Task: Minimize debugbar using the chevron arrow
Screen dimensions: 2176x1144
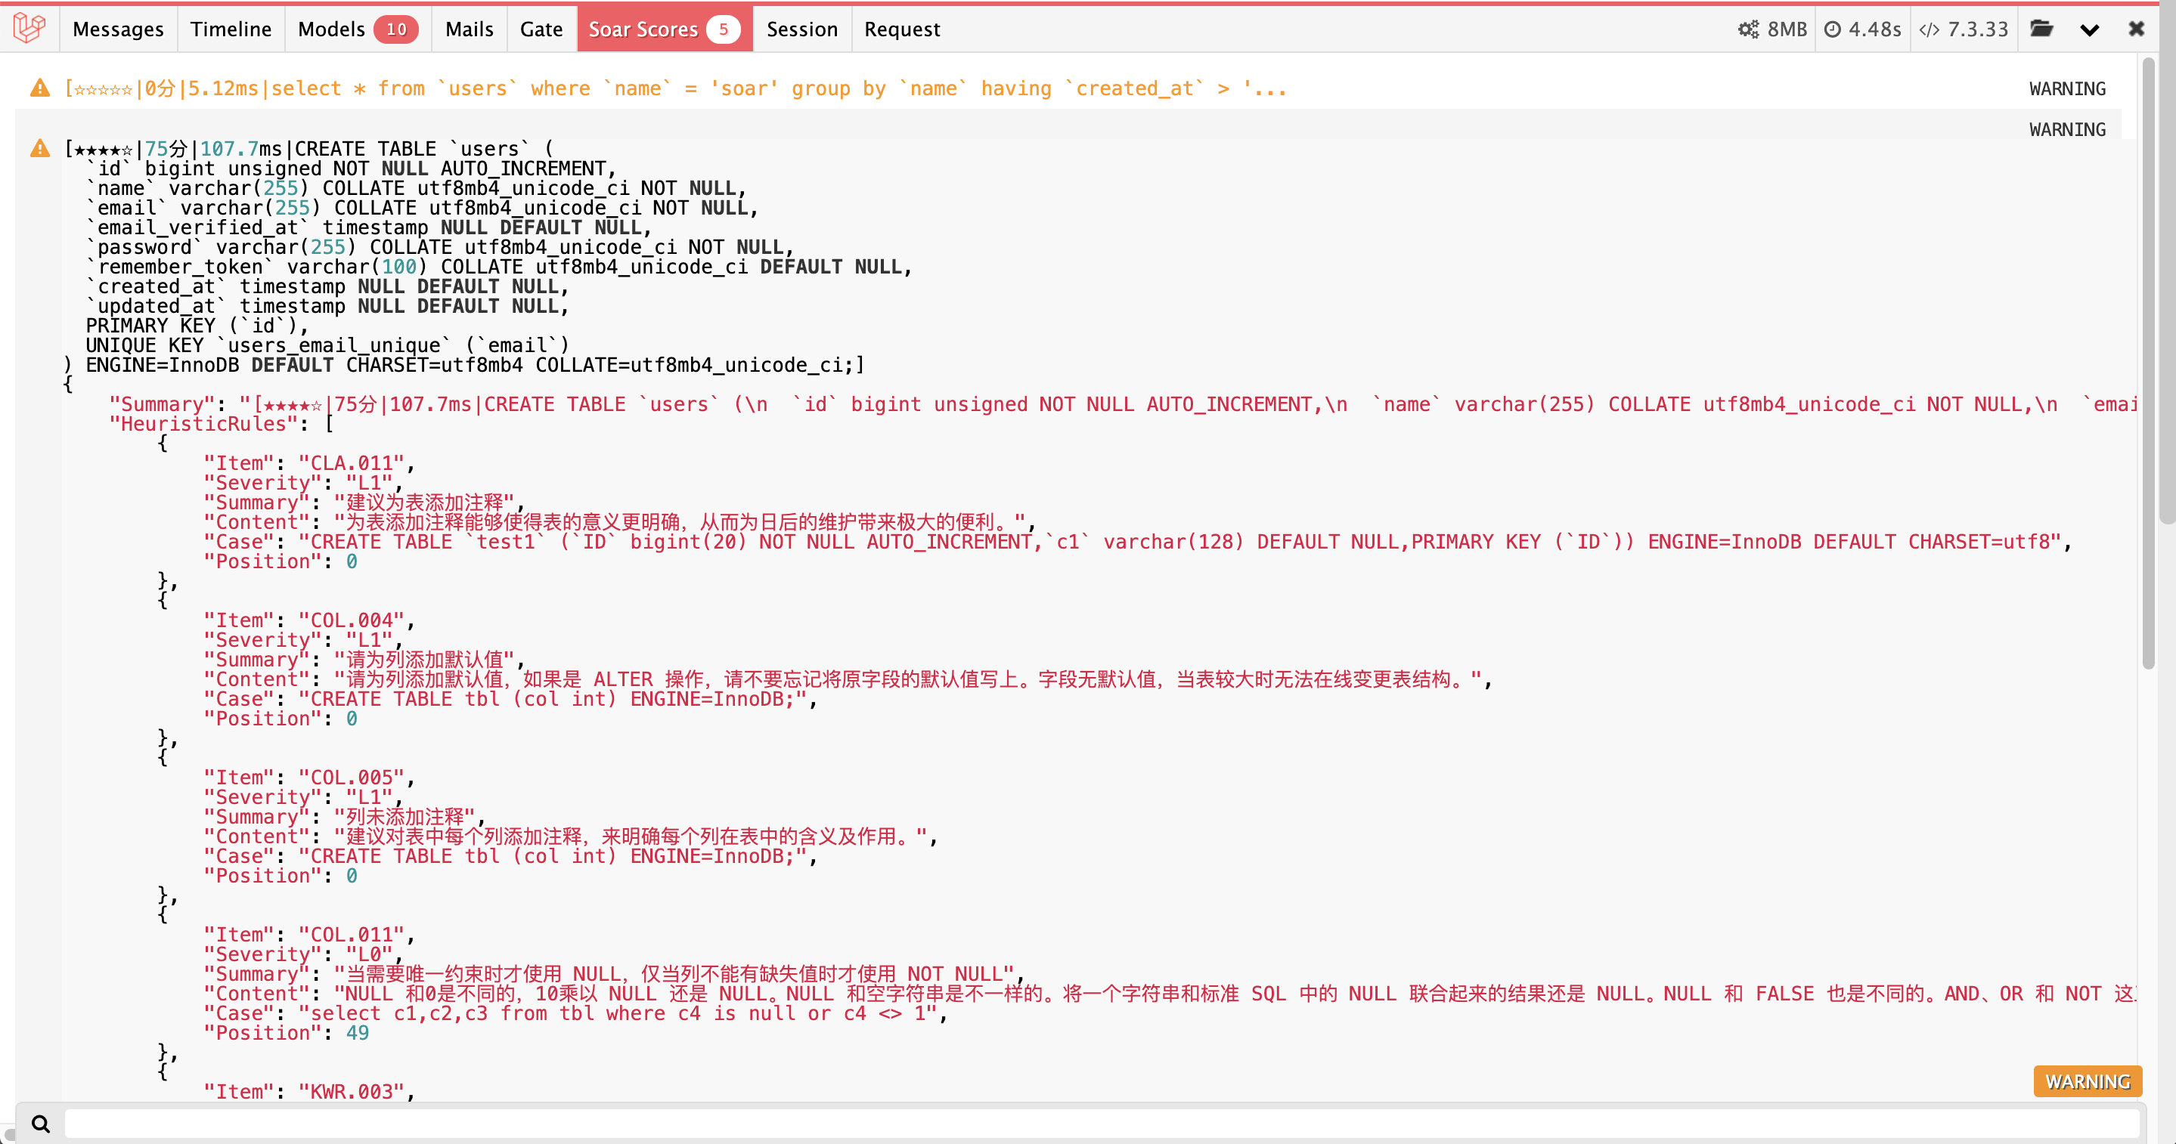Action: pyautogui.click(x=2089, y=29)
